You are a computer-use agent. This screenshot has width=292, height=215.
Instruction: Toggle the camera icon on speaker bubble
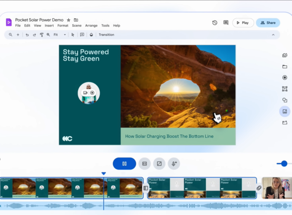click(85, 93)
